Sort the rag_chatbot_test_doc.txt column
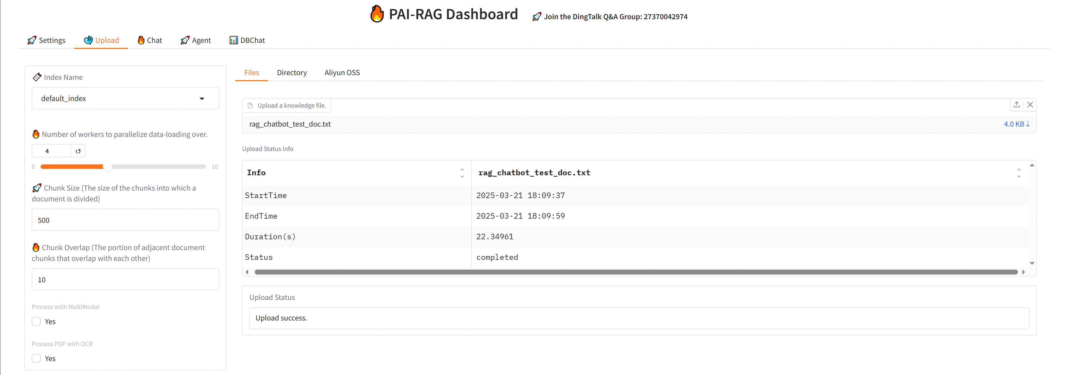The image size is (1068, 375). coord(1019,172)
